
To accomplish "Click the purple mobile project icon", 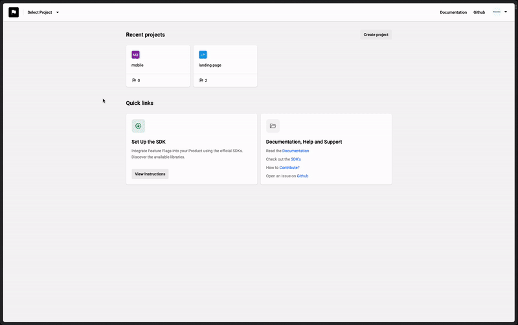I will (135, 54).
